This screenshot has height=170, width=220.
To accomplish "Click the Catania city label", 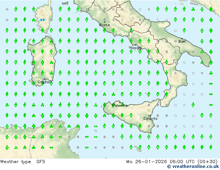I will (150, 119).
